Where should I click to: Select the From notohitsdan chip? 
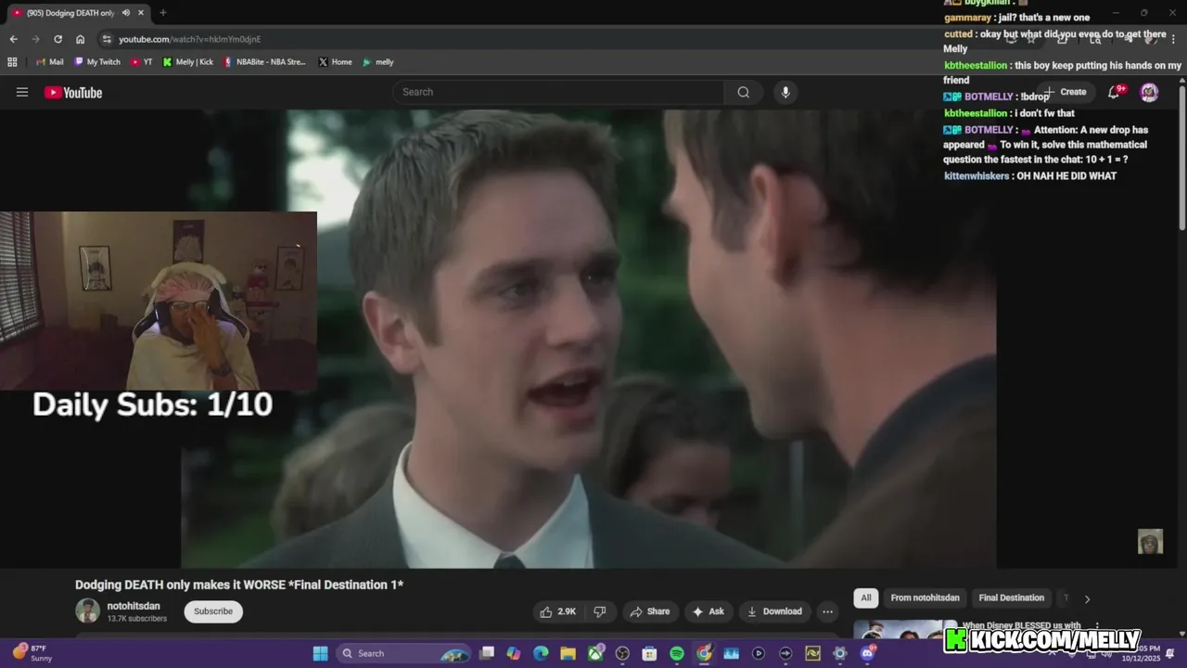[x=925, y=597]
